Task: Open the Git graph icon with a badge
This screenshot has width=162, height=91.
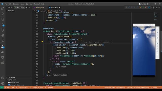Action: pos(3,25)
